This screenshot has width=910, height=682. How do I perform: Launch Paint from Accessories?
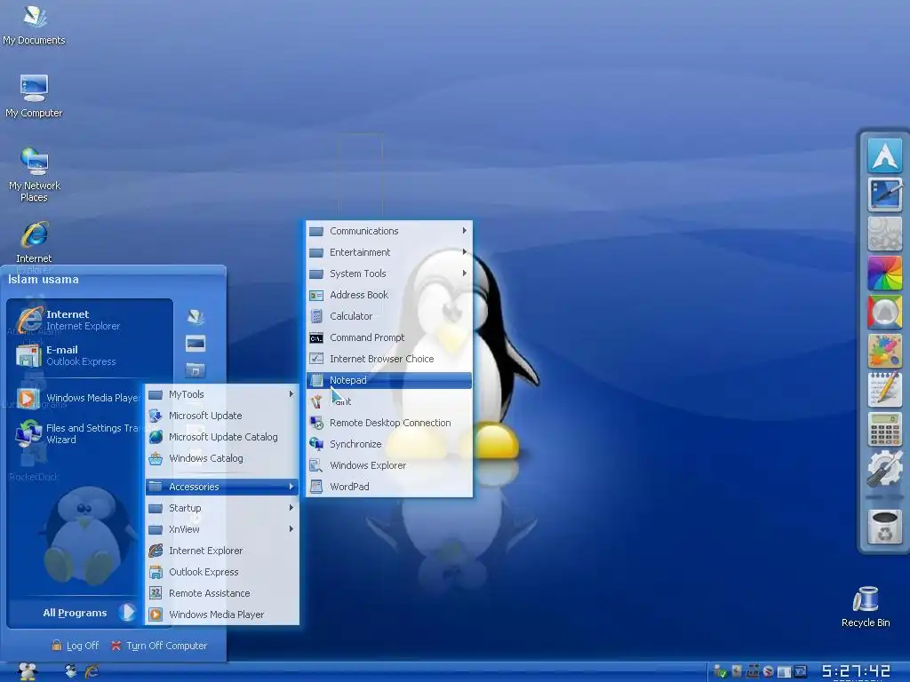[x=389, y=402]
